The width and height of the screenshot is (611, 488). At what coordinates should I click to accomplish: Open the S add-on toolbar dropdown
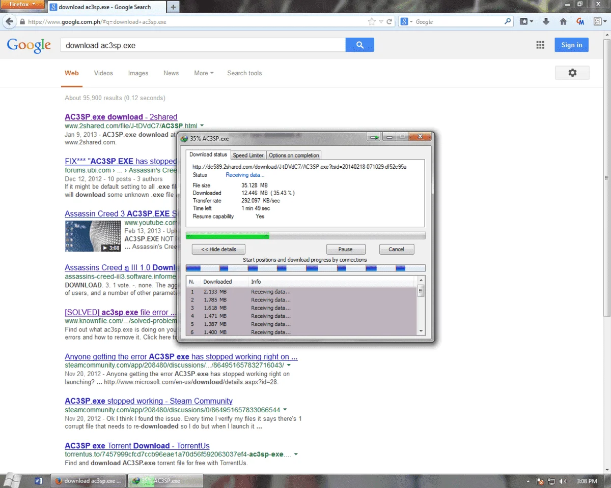(600, 22)
